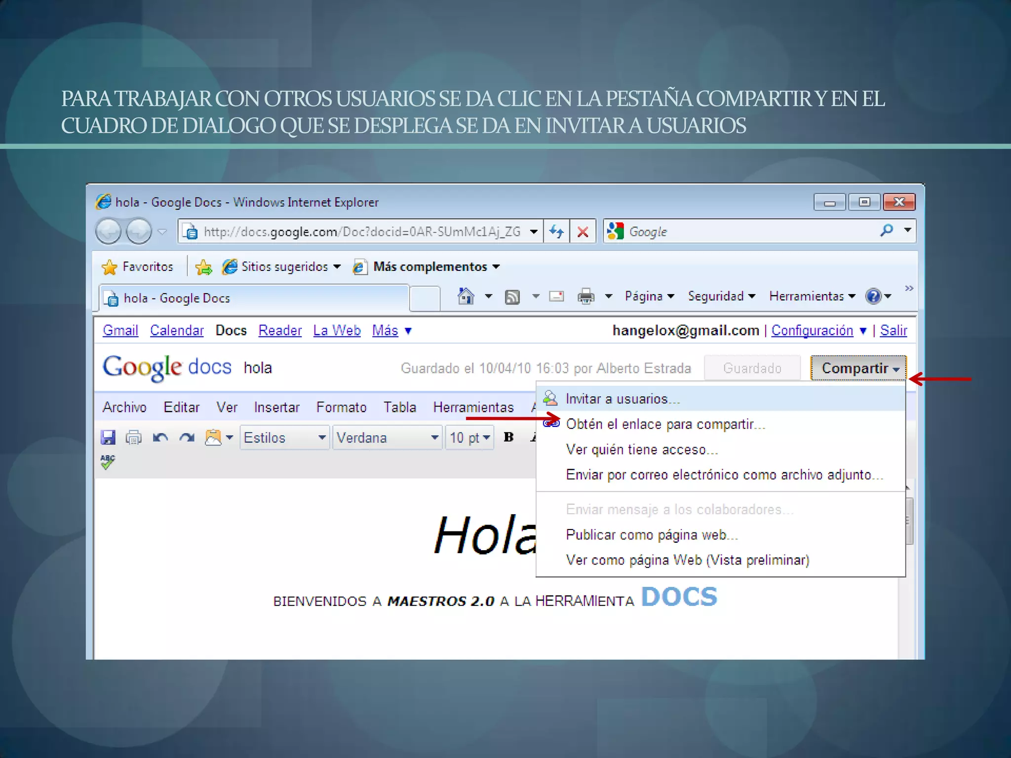Click the IE help question mark icon

point(873,296)
